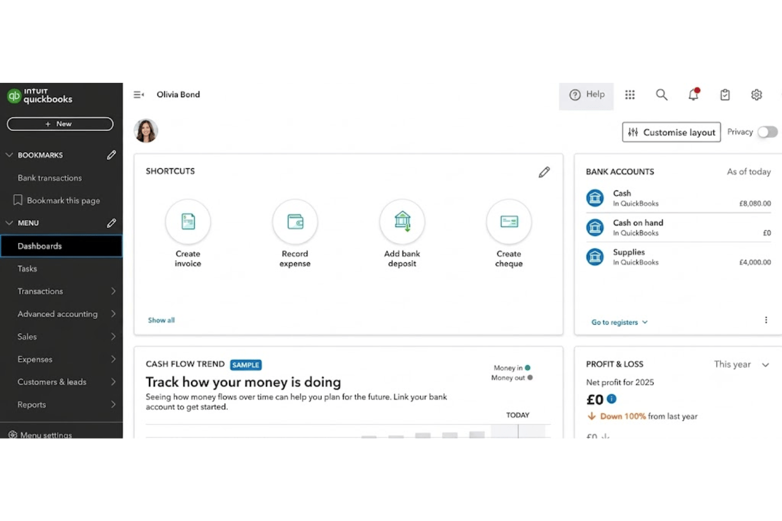Click the Olivia Bond company name
This screenshot has height=521, width=782.
[x=178, y=94]
